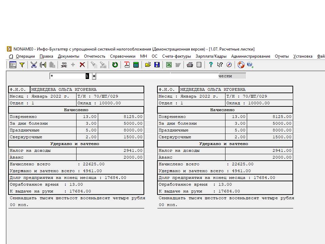Click amount 8125.00 in right payslip
The height and width of the screenshot is (244, 325).
pos(282,117)
